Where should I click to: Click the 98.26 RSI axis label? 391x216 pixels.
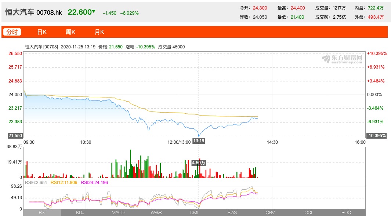coord(16,186)
